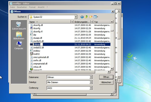The height and width of the screenshot is (102, 151).
Task: Open the Änderungsdatum column filter dropdown
Action: click(x=92, y=22)
